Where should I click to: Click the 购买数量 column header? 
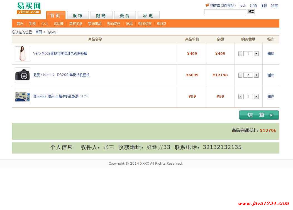248,39
